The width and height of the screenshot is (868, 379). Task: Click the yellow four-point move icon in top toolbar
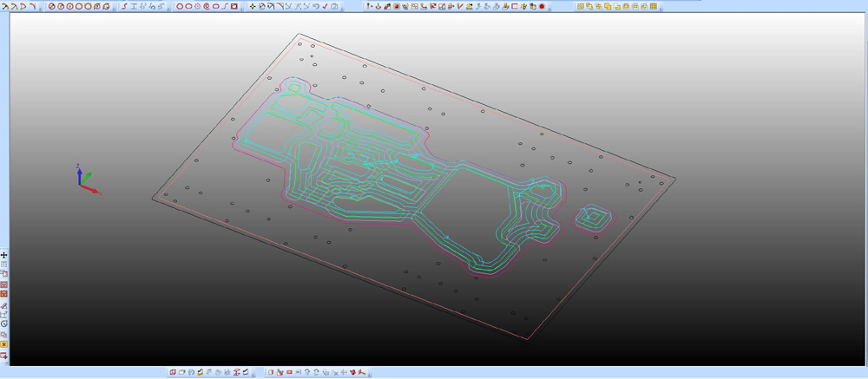pos(253,6)
